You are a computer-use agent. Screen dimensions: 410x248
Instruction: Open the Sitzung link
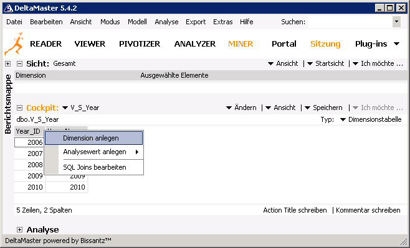pos(325,44)
